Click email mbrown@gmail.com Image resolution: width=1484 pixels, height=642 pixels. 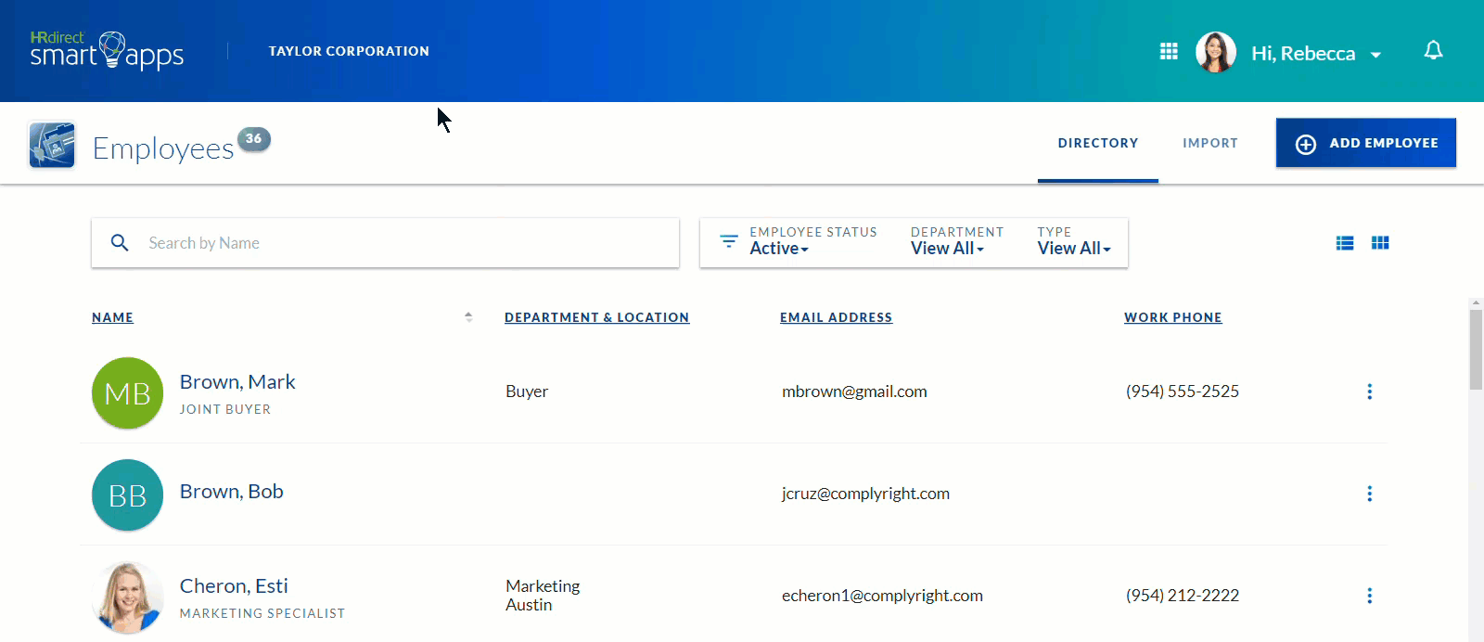tap(854, 392)
